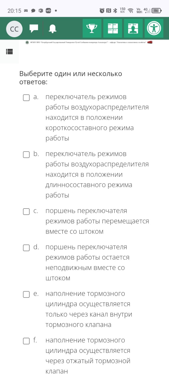Check option f about отжатый тормозной клапан
The width and height of the screenshot is (169, 386).
26,341
